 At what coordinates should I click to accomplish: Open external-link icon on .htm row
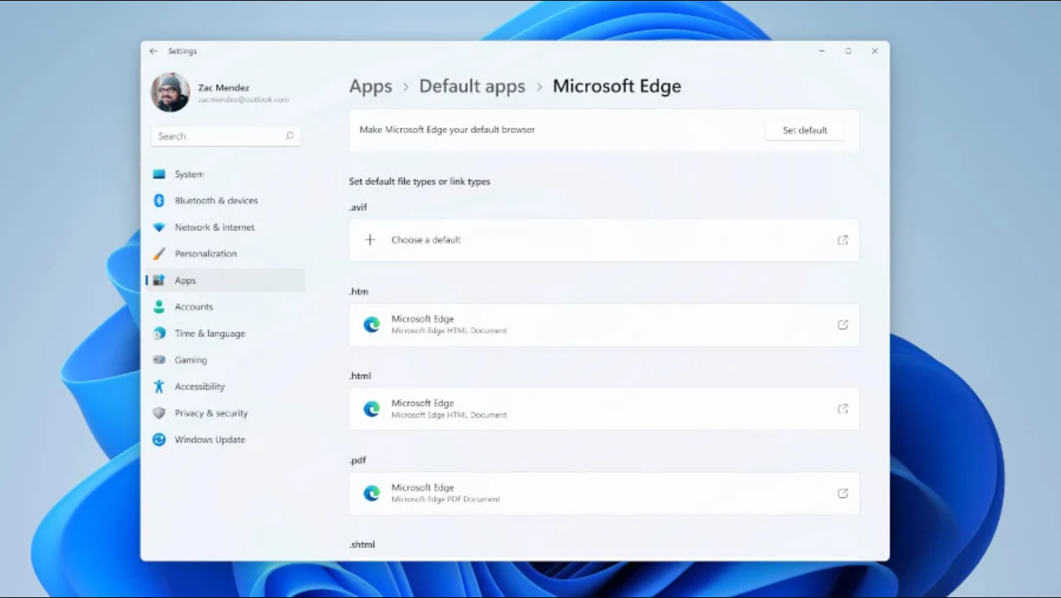click(842, 325)
